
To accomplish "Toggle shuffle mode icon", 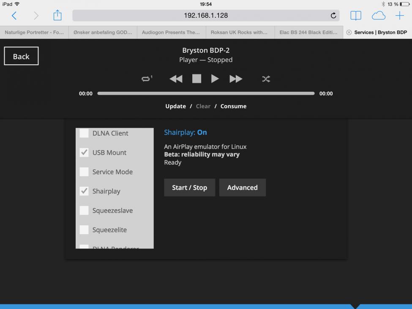I will (266, 79).
